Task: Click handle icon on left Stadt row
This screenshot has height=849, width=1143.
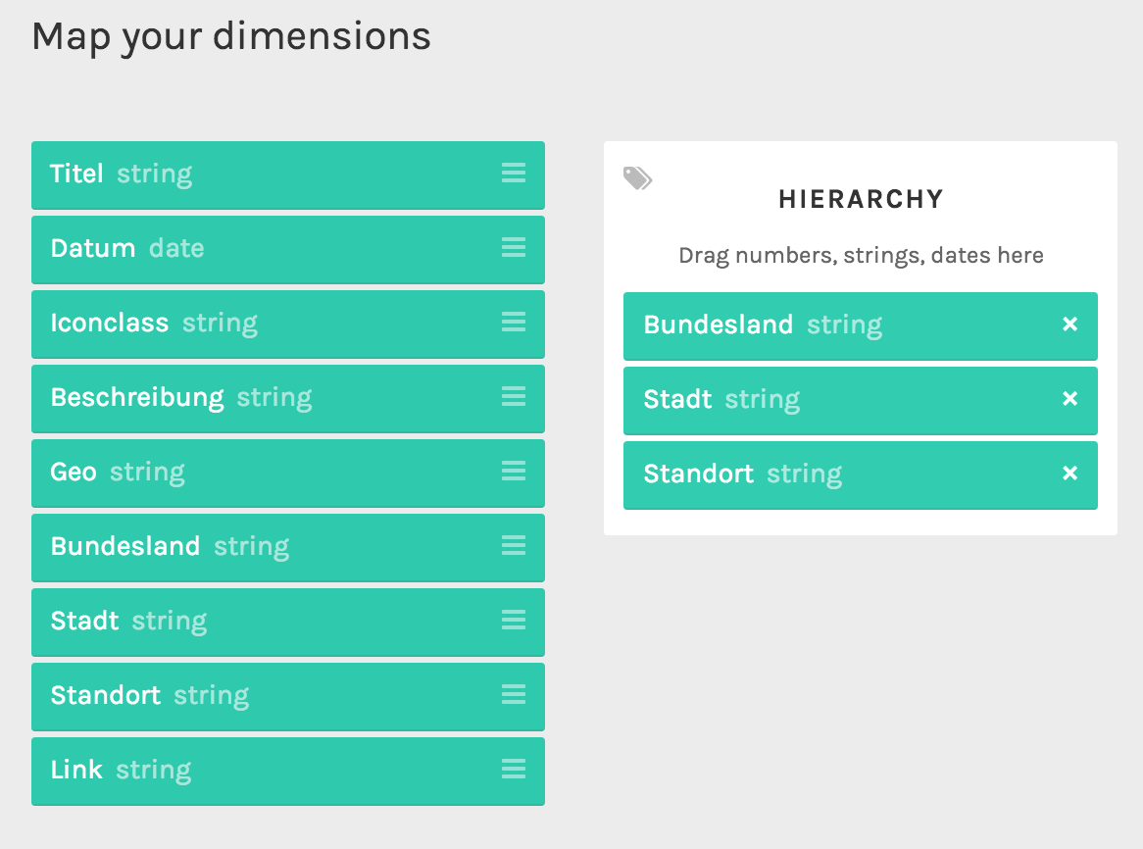Action: click(514, 620)
